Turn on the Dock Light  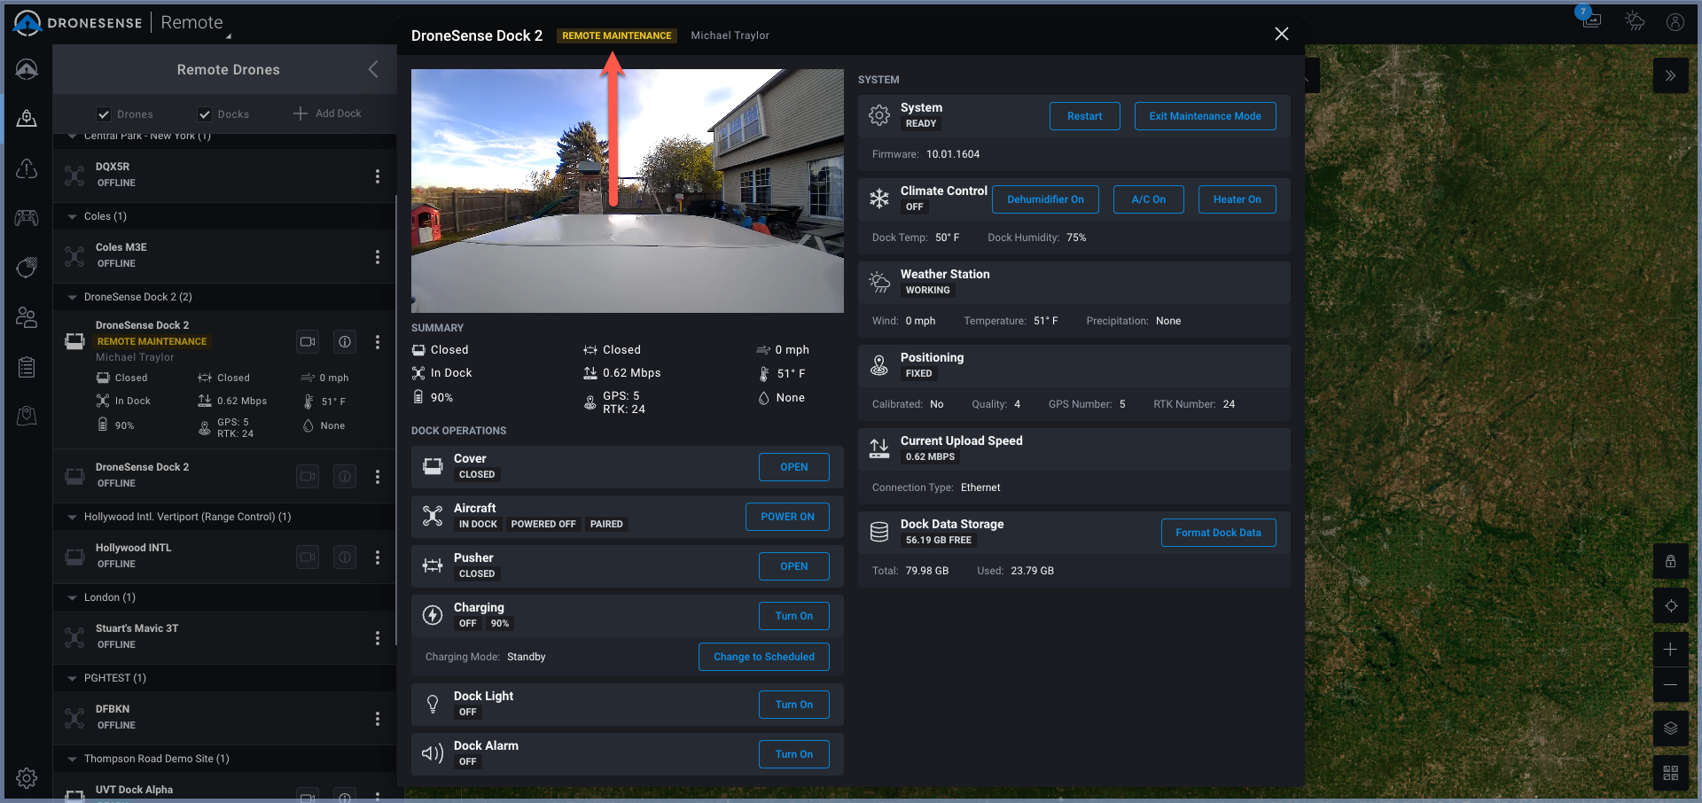[794, 705]
